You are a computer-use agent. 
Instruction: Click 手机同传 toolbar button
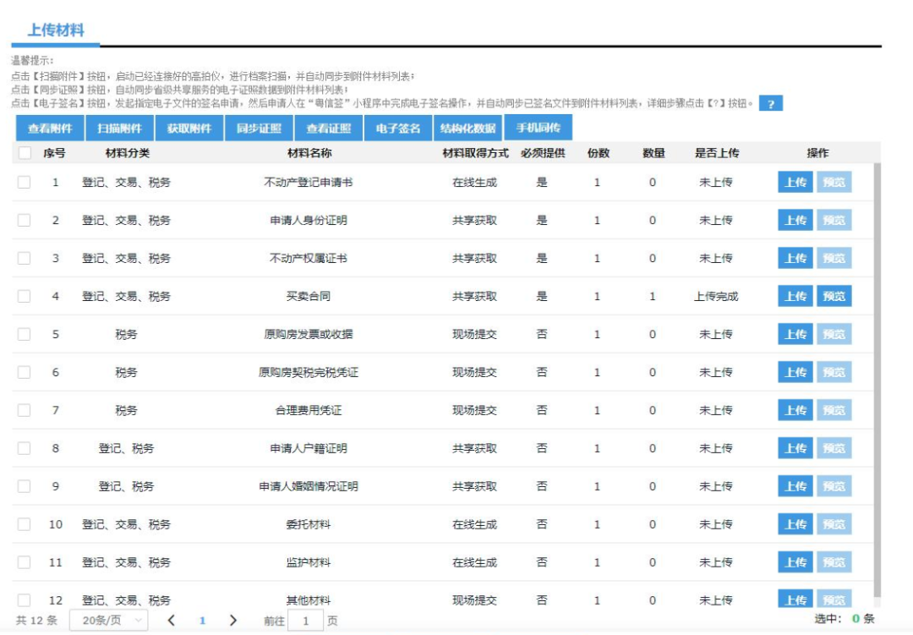coord(538,129)
